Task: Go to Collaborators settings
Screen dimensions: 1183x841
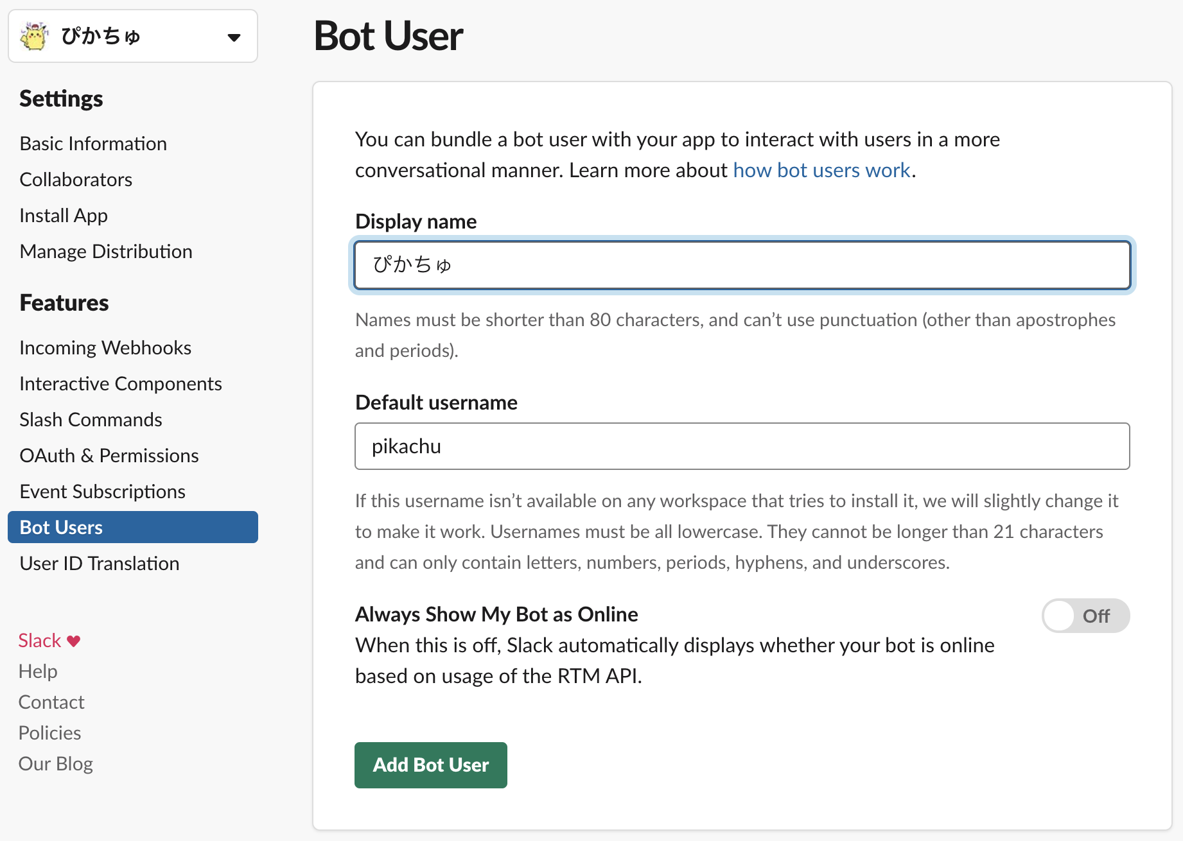Action: [76, 180]
